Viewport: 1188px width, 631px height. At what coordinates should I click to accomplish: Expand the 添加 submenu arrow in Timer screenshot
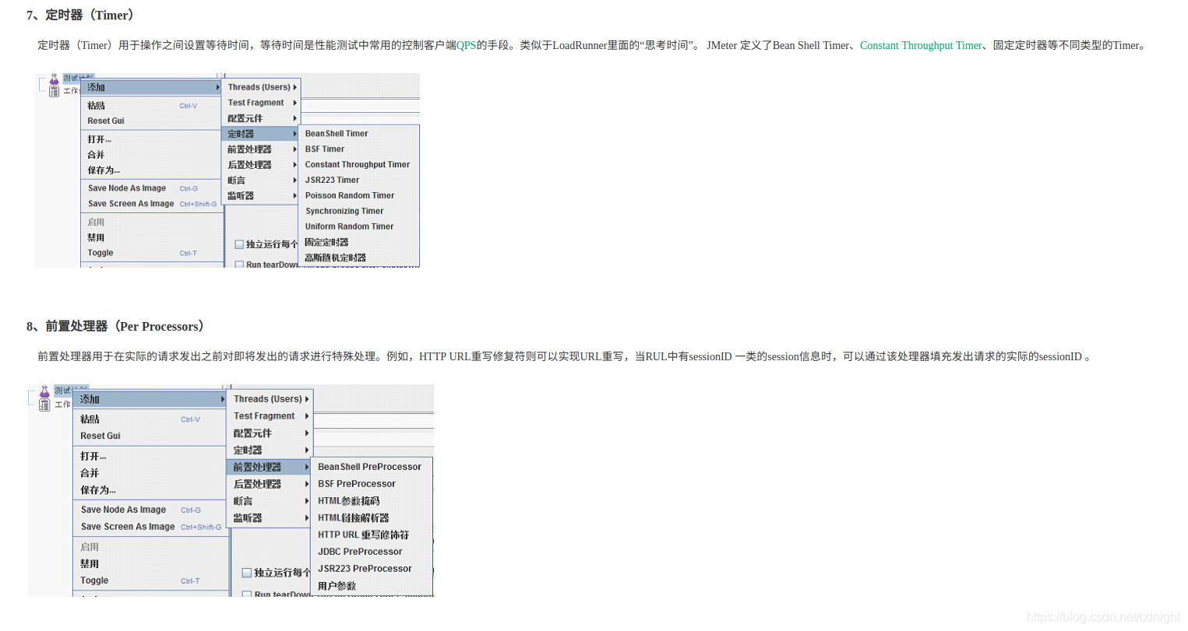tap(217, 87)
